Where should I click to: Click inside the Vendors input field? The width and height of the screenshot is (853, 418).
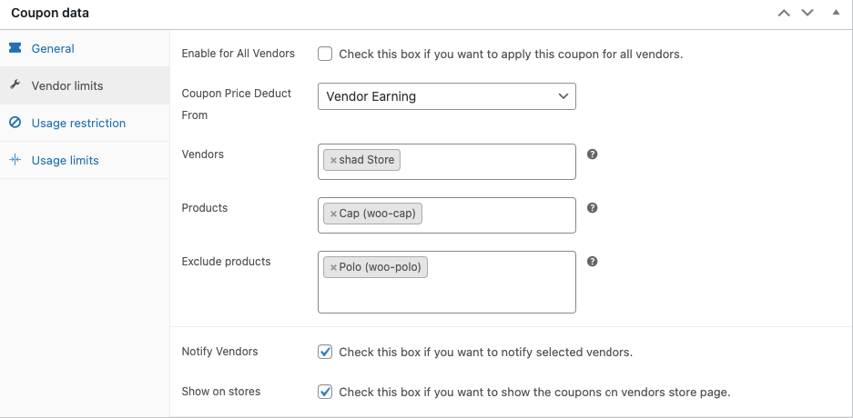point(447,162)
